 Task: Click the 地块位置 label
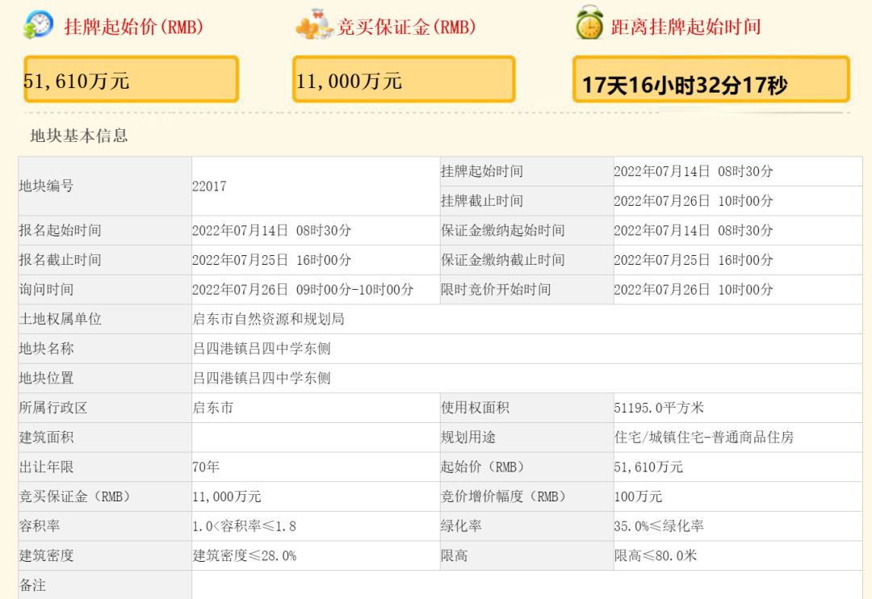pyautogui.click(x=46, y=378)
